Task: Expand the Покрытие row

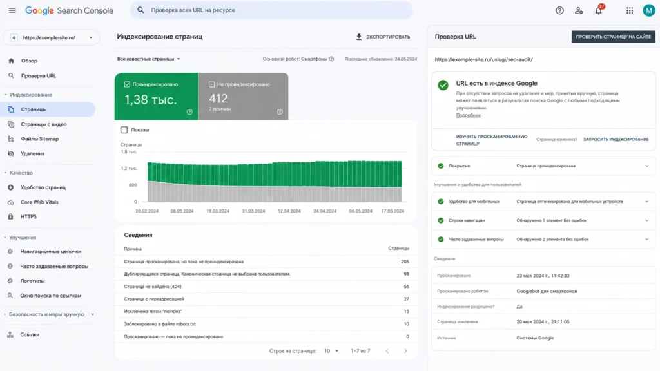Action: click(543, 166)
